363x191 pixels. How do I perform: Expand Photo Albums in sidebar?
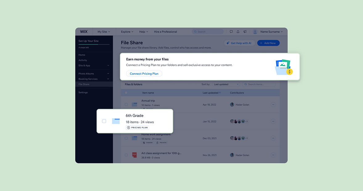(x=94, y=74)
